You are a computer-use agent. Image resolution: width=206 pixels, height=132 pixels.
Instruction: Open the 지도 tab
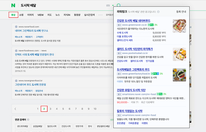coord(49,15)
